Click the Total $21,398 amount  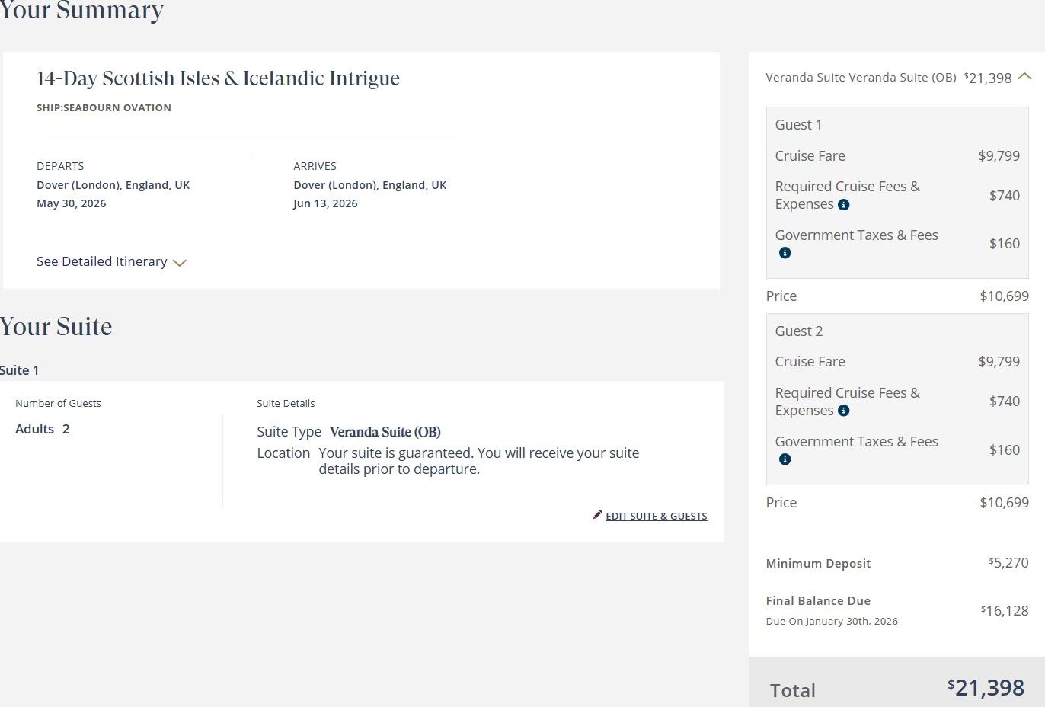[x=986, y=688]
